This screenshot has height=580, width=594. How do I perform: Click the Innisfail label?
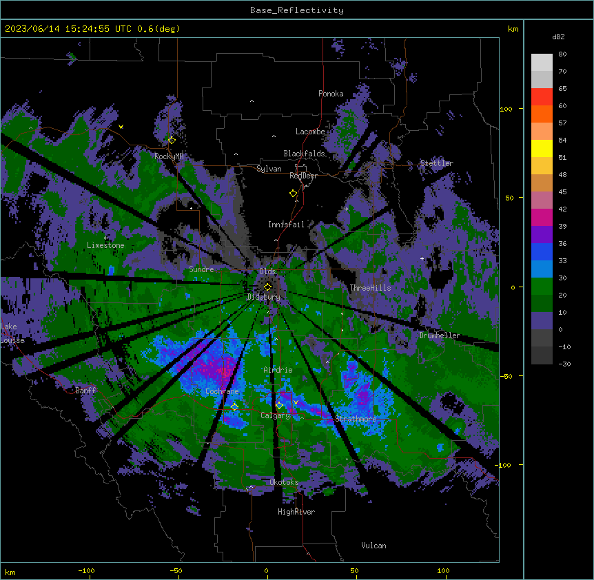pos(287,225)
